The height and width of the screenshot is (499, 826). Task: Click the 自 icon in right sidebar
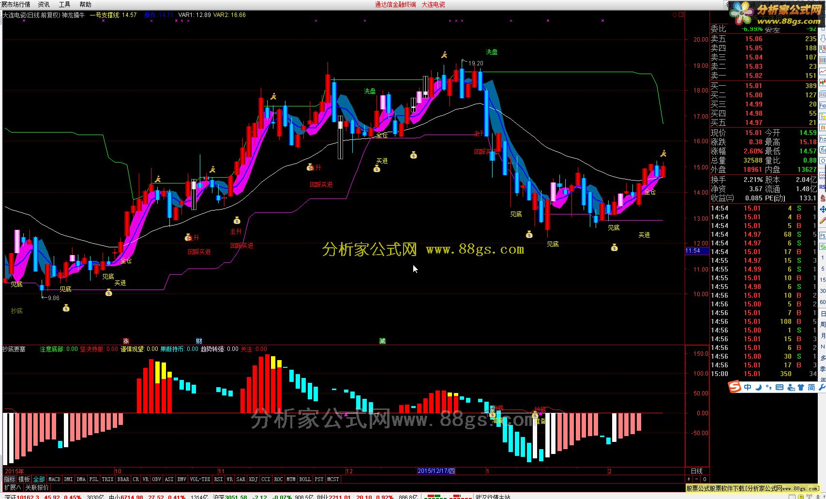(x=823, y=127)
